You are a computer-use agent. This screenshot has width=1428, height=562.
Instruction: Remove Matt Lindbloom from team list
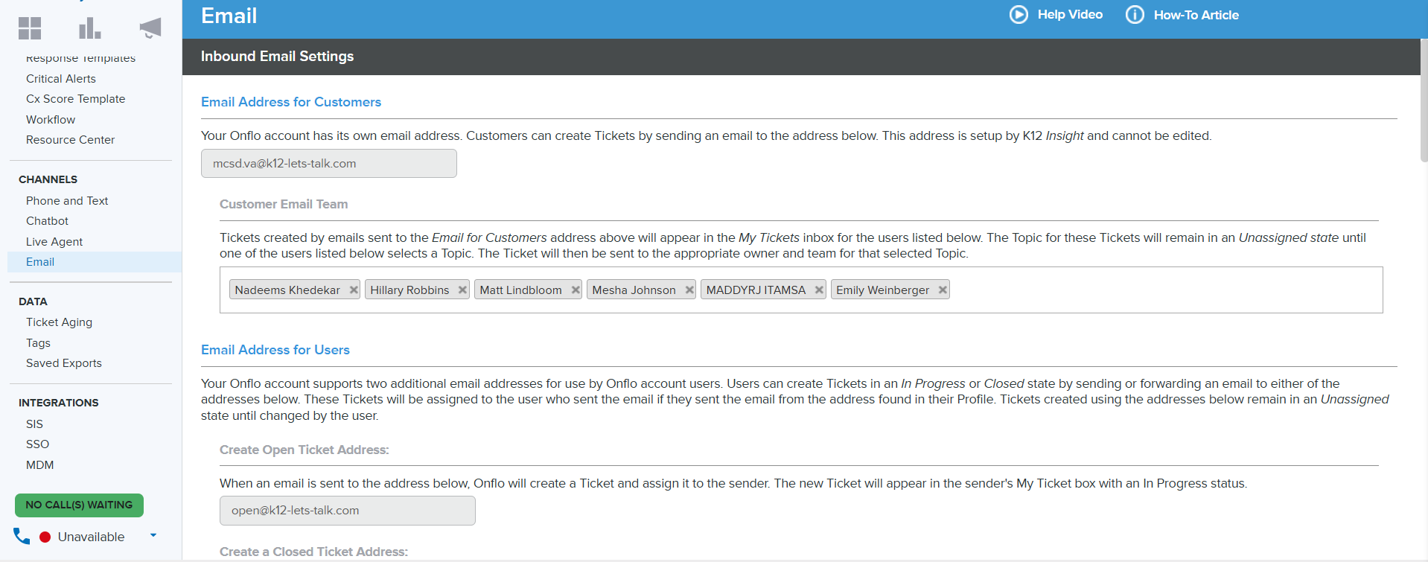[576, 290]
